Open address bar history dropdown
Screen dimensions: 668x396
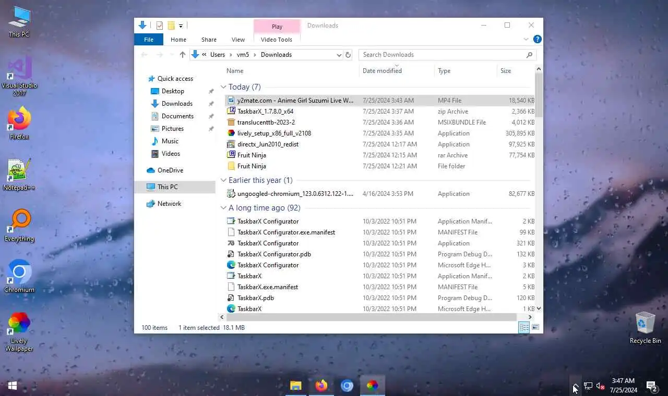pos(339,55)
